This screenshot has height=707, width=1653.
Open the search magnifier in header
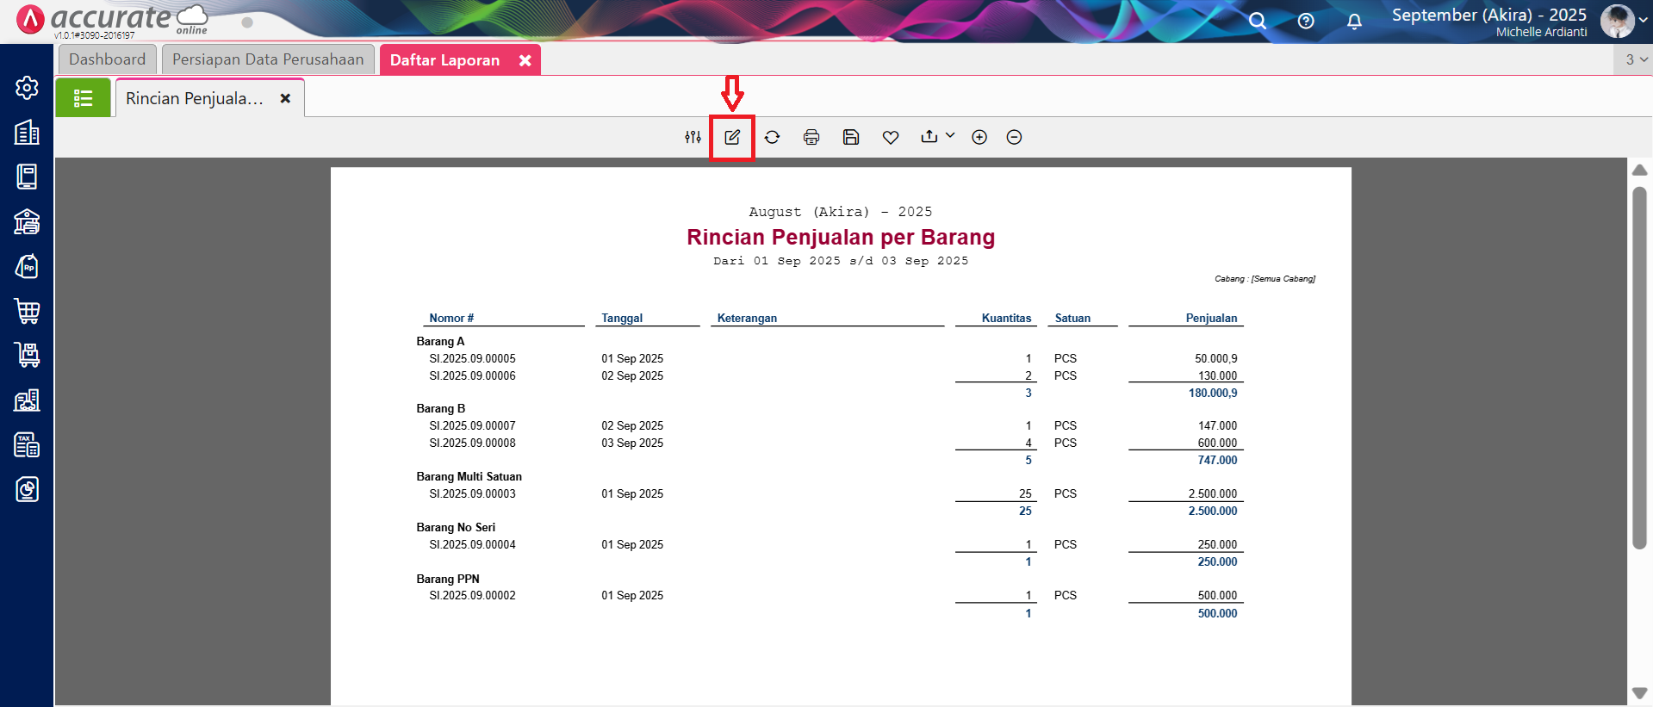1258,22
